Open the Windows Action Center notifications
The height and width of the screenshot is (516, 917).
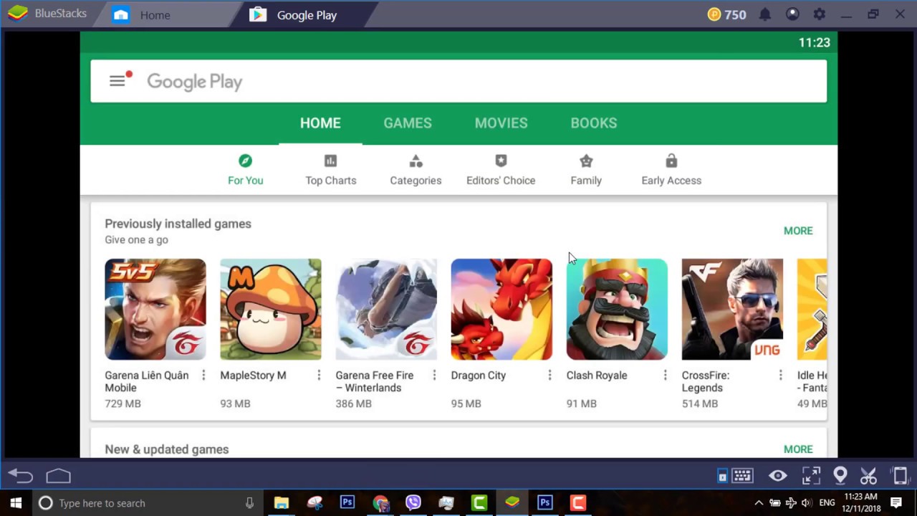point(896,503)
